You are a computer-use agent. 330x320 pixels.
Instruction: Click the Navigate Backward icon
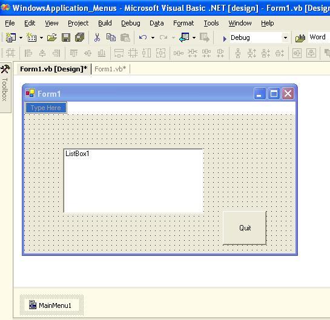coord(184,38)
